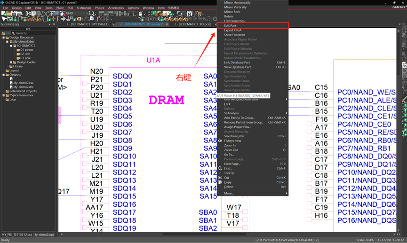Collapse the fy-demo2.dsn tree node
This screenshot has height=243, width=407.
tap(7, 41)
